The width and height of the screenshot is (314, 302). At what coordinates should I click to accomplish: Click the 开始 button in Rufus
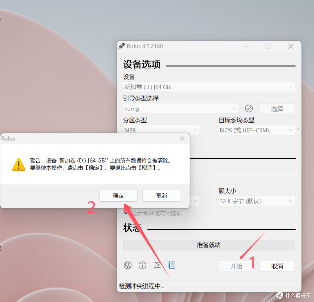pos(236,266)
